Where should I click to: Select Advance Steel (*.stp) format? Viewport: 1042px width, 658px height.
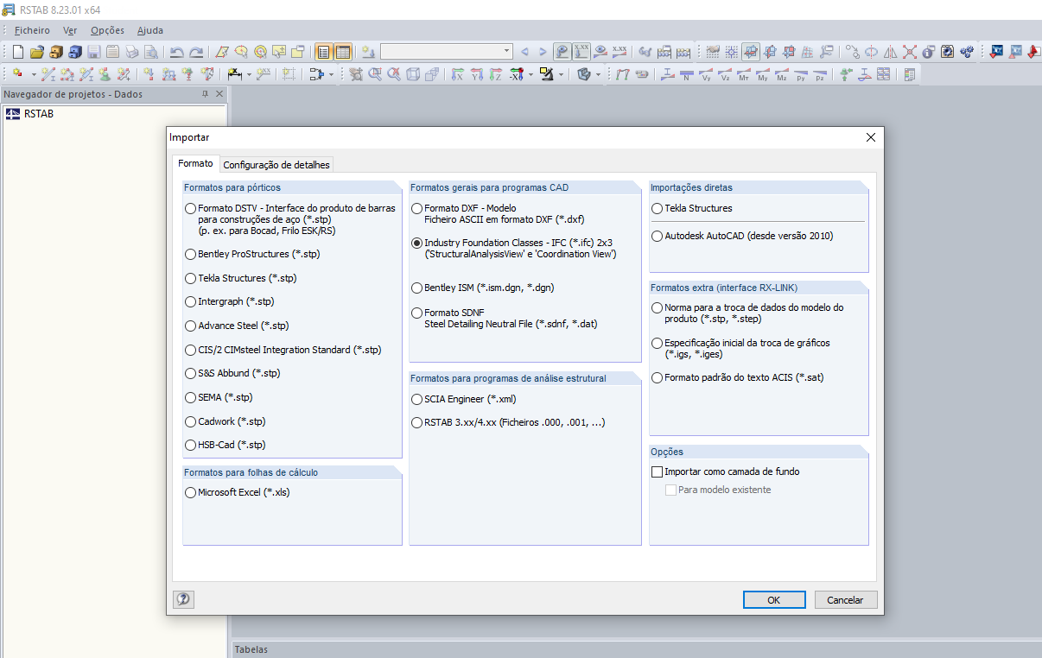[190, 326]
